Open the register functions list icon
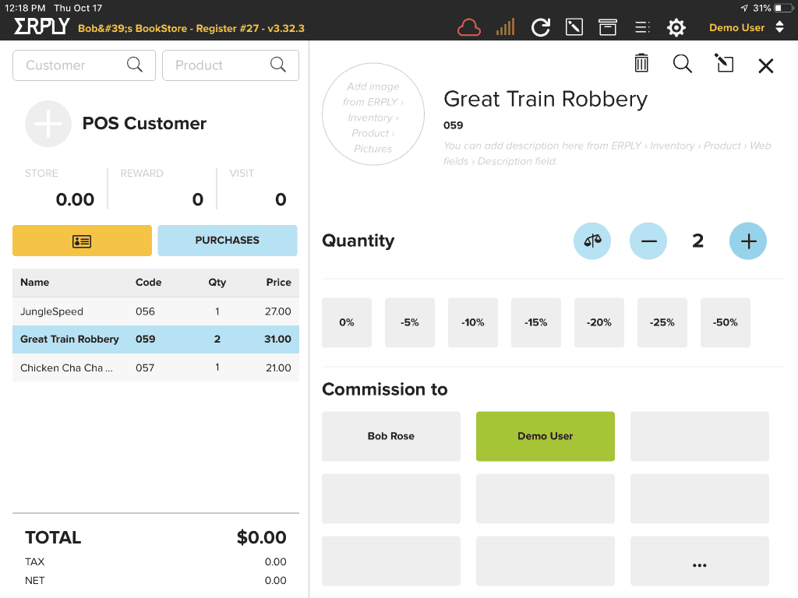 [641, 26]
